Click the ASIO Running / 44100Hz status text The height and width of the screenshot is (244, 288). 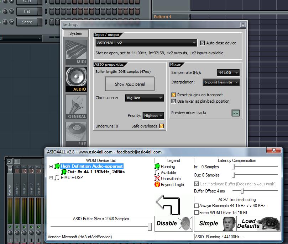[220, 237]
